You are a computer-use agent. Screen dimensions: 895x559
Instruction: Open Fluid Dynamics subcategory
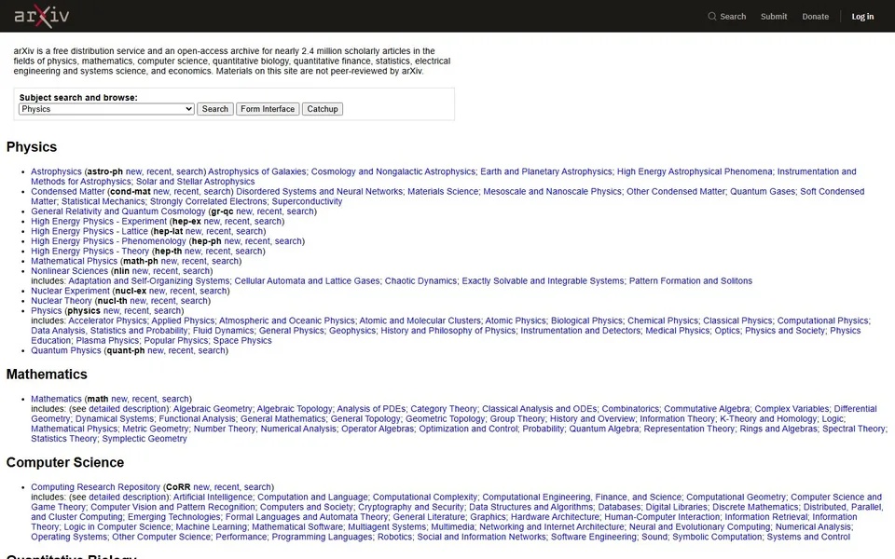[223, 331]
